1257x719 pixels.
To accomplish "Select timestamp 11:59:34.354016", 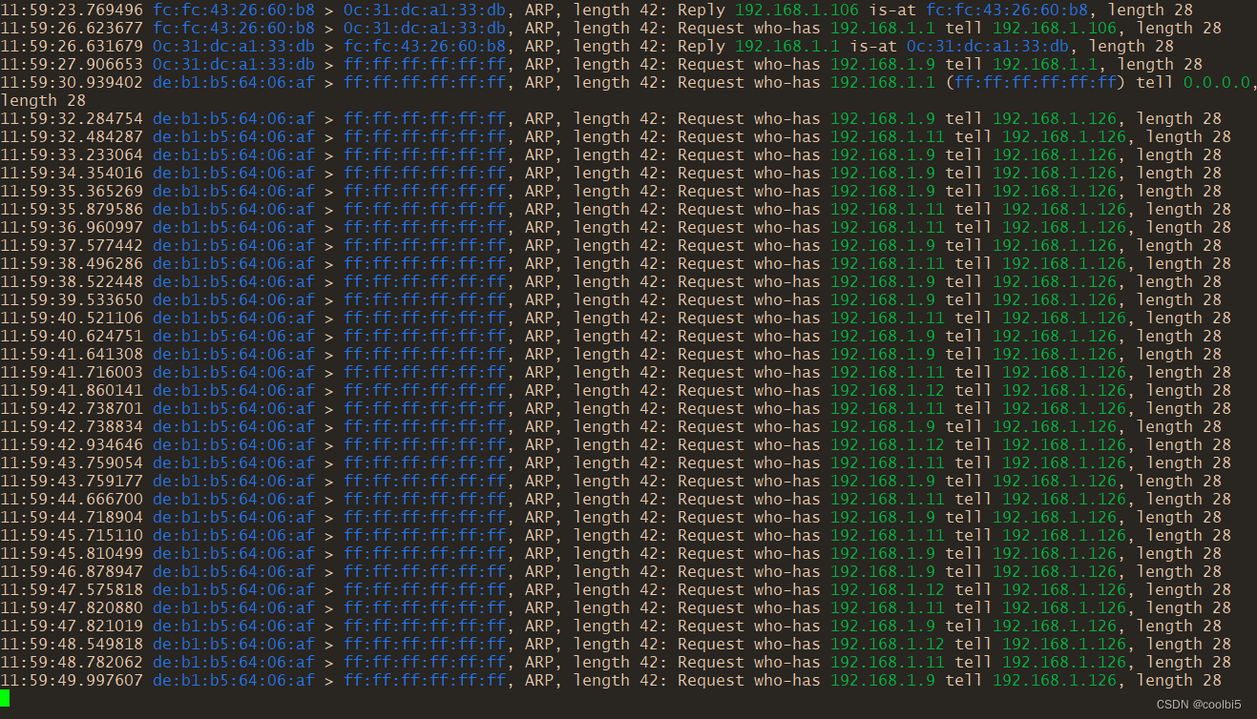I will click(x=72, y=174).
